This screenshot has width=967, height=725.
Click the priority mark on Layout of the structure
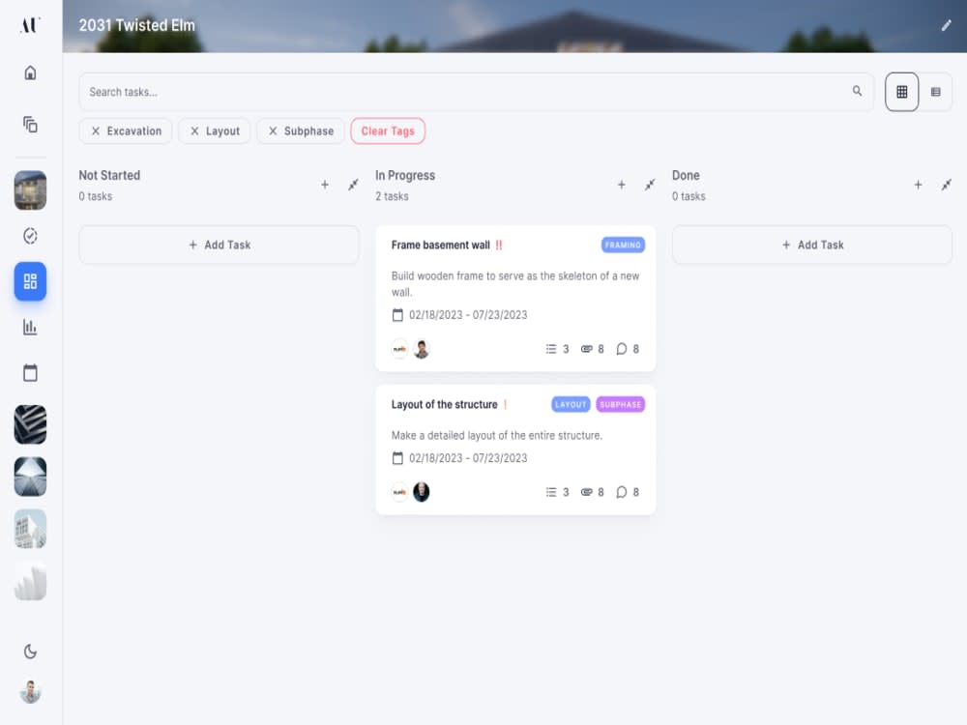pyautogui.click(x=505, y=404)
